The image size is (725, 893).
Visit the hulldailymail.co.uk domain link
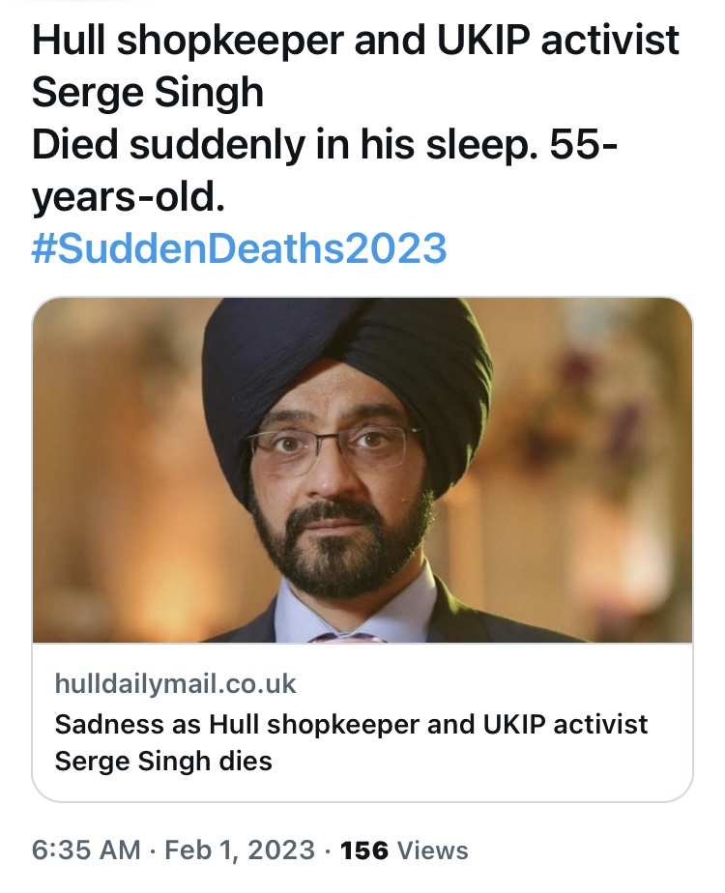(x=175, y=684)
